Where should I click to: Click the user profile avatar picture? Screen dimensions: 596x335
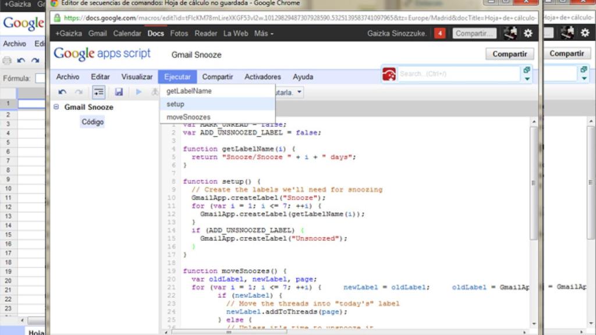click(x=510, y=33)
